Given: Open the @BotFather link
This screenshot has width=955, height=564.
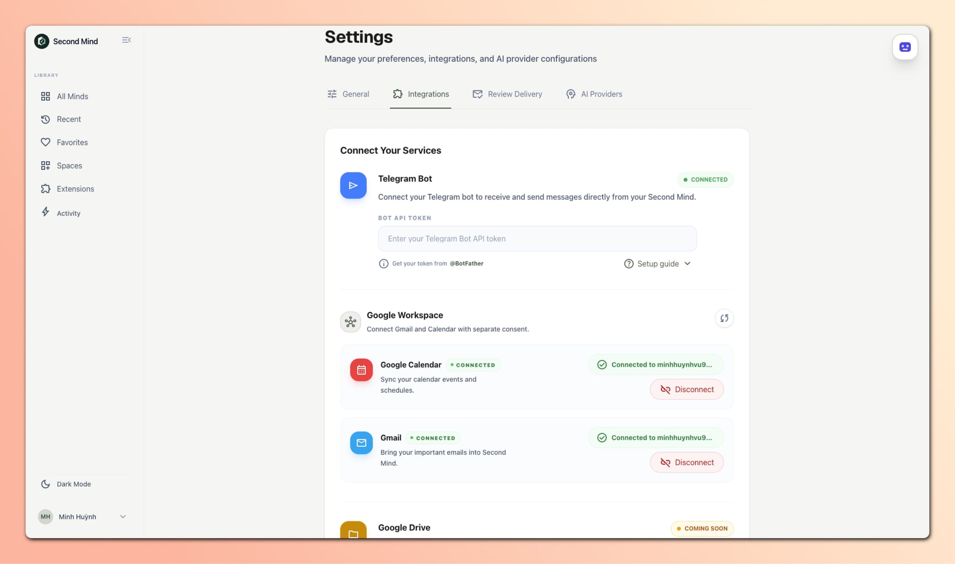Looking at the screenshot, I should (467, 263).
